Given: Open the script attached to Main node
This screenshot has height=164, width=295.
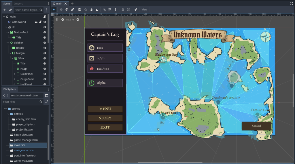Looking at the screenshot, I should (45, 17).
